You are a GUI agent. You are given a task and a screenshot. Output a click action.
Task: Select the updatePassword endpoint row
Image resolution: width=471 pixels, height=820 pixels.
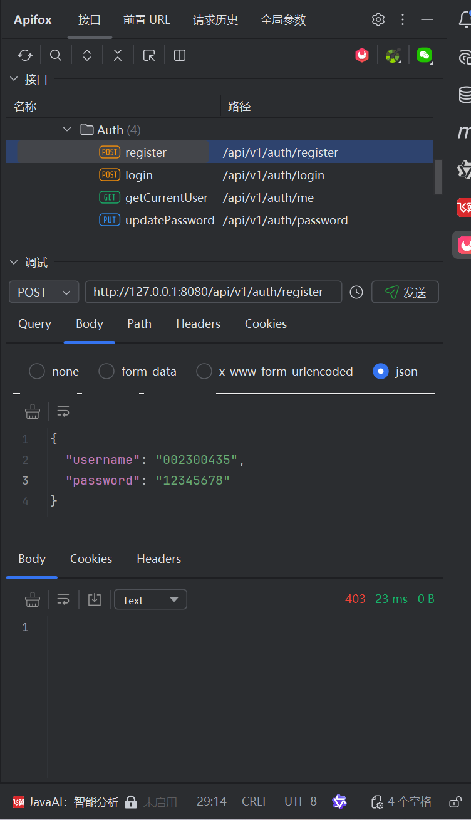[219, 220]
